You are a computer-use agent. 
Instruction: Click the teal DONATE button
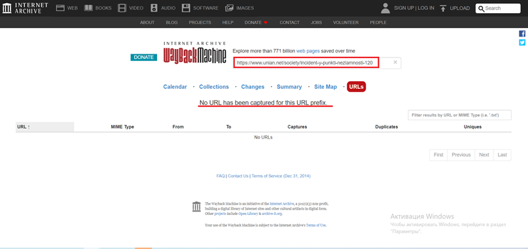(x=144, y=58)
